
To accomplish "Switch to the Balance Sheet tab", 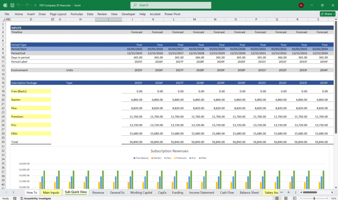I will (x=249, y=192).
